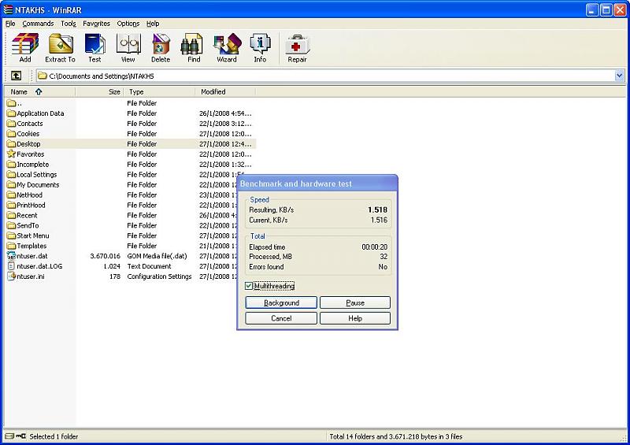Image resolution: width=630 pixels, height=445 pixels.
Task: Click the WinRAR title bar icon
Action: [x=8, y=9]
